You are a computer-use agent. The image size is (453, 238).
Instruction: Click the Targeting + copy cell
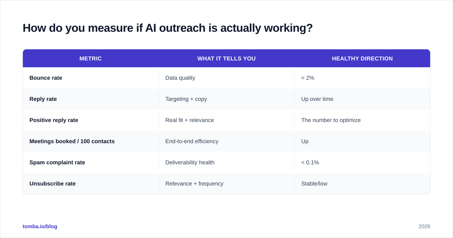[226, 99]
